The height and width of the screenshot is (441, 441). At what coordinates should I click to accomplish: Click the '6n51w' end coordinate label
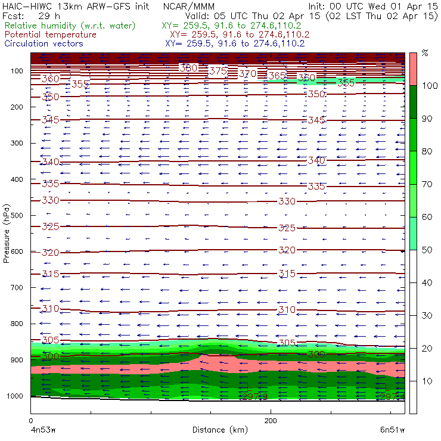pyautogui.click(x=392, y=430)
